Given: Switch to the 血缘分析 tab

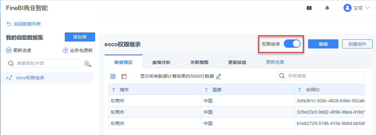Looking at the screenshot, I should (x=161, y=62).
